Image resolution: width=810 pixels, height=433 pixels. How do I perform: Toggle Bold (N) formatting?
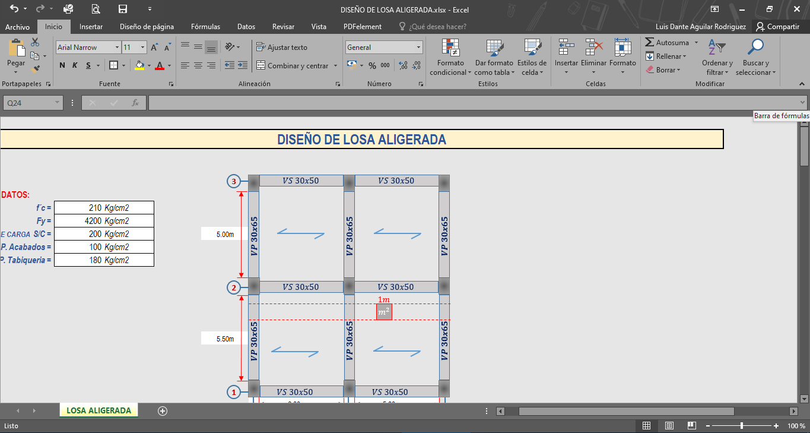point(62,65)
